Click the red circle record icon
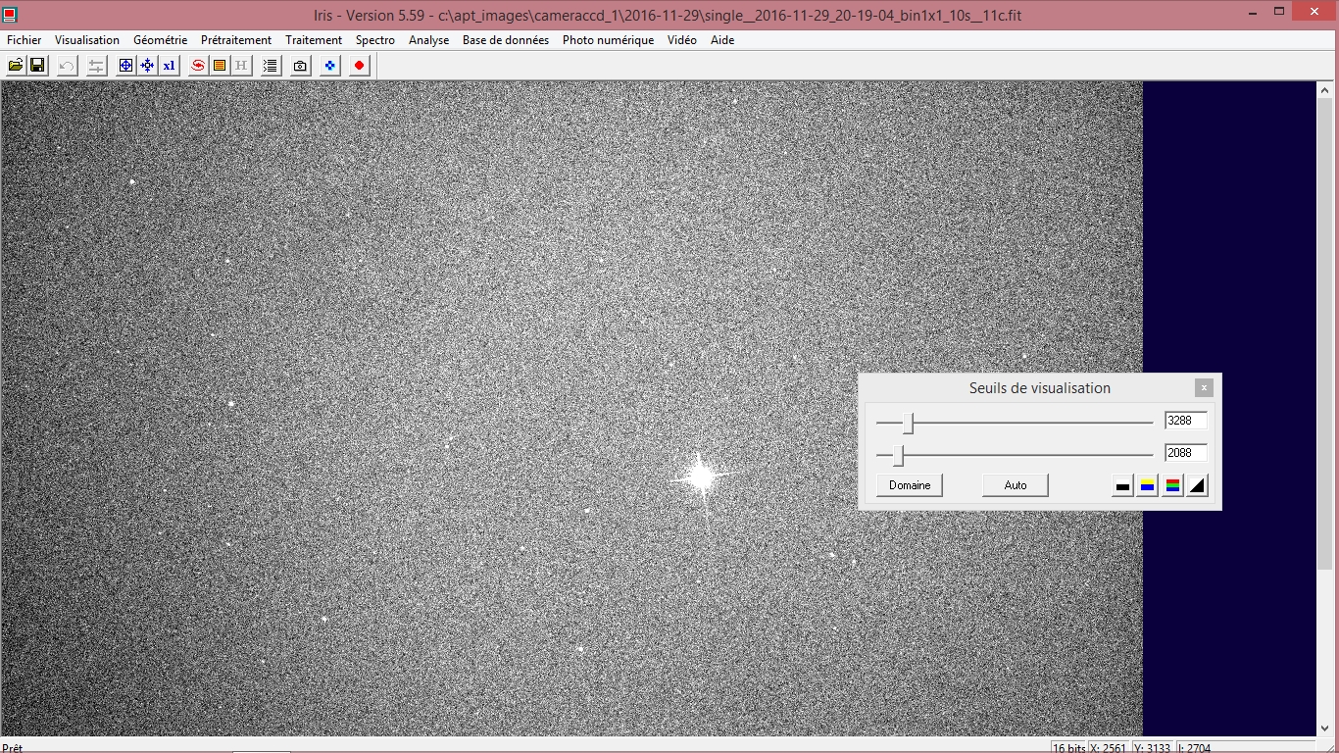This screenshot has width=1339, height=753. click(360, 66)
